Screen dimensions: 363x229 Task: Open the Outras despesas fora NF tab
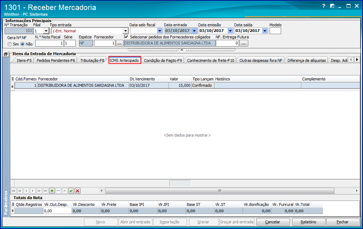(x=261, y=60)
